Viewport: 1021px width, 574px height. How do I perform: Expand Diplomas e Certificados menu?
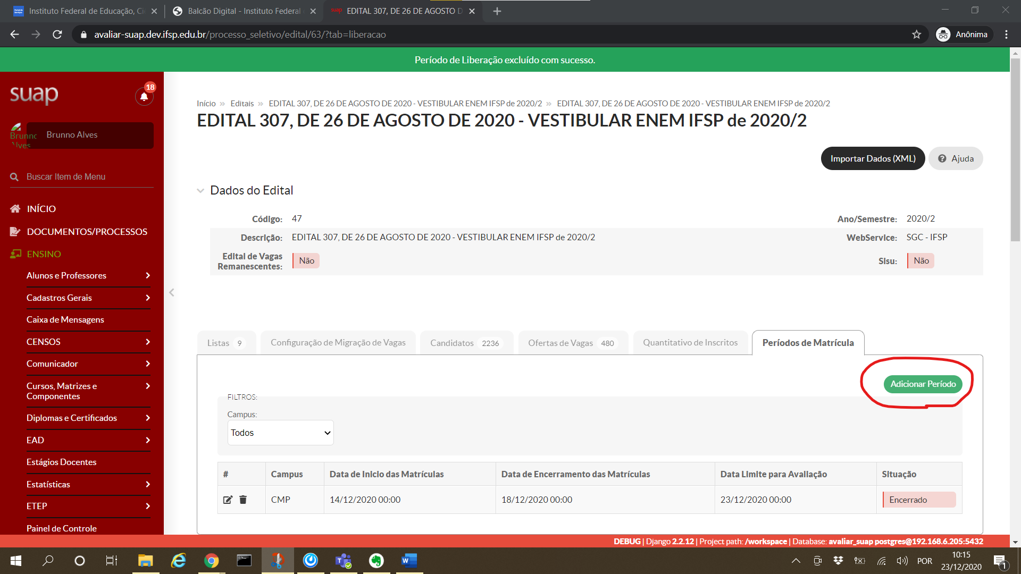(88, 418)
